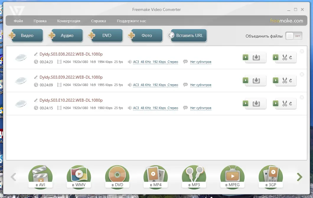Viewport: 313px width, 198px height.
Task: Choose the в MP3 output format
Action: pos(194,177)
